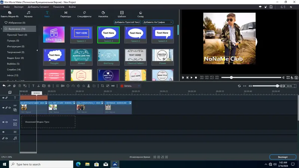This screenshot has width=299, height=168.
Task: Open the Effect Store tile
Action: tap(54, 34)
